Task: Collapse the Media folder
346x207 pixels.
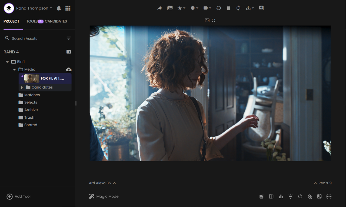Action: tap(14, 69)
